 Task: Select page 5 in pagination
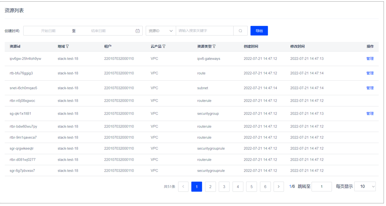pyautogui.click(x=251, y=187)
